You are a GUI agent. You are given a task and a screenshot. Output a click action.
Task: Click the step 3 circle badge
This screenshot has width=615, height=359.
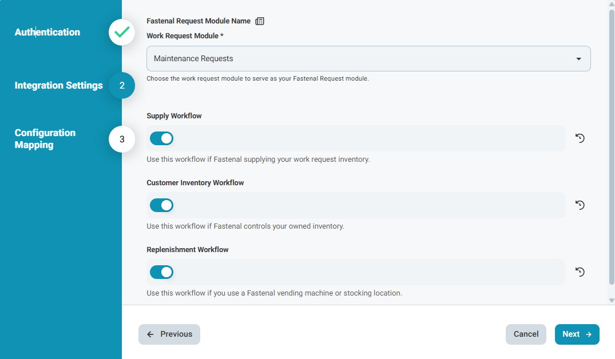[x=122, y=139]
